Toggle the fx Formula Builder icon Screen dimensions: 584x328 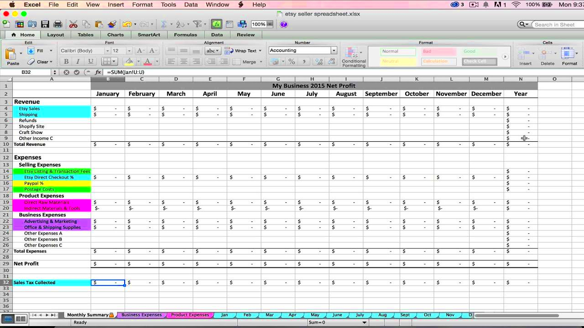[x=216, y=24]
